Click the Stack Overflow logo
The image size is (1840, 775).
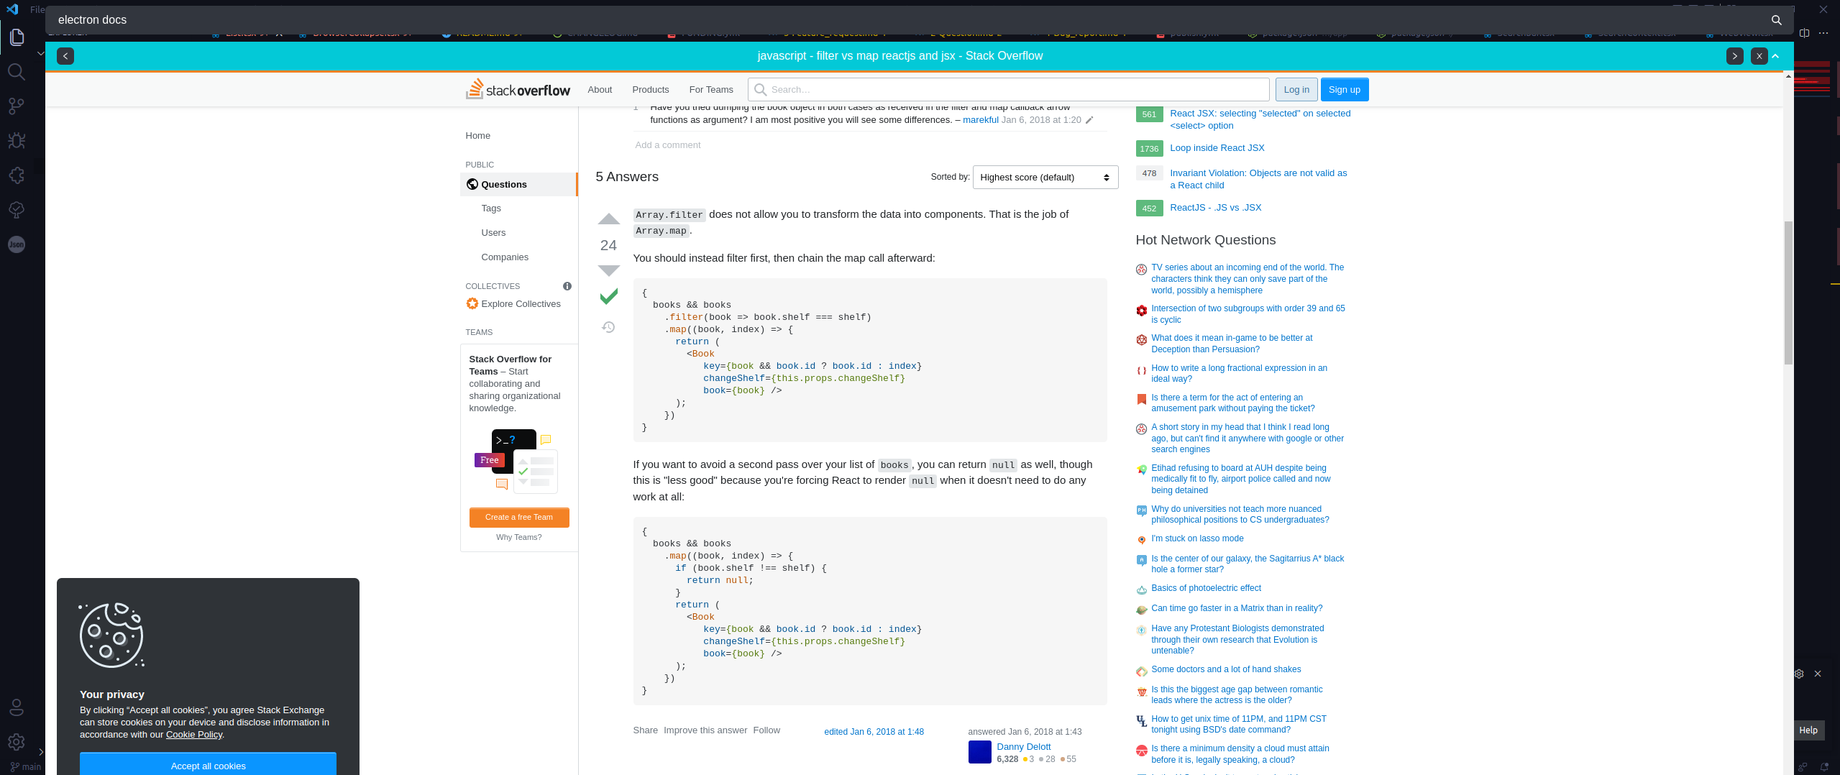518,89
